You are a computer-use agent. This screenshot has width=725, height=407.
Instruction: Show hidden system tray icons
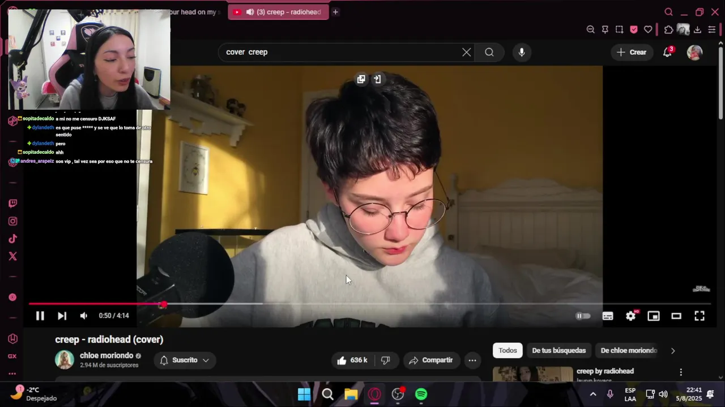(x=593, y=394)
